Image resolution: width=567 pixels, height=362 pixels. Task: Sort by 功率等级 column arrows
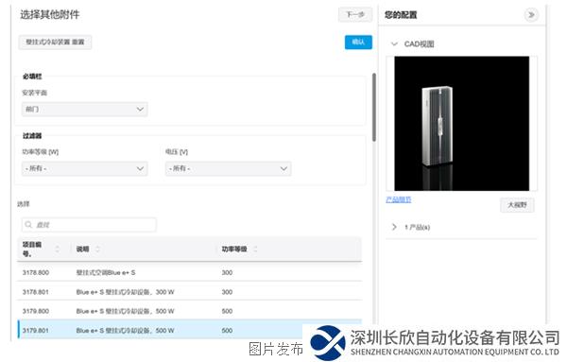255,249
